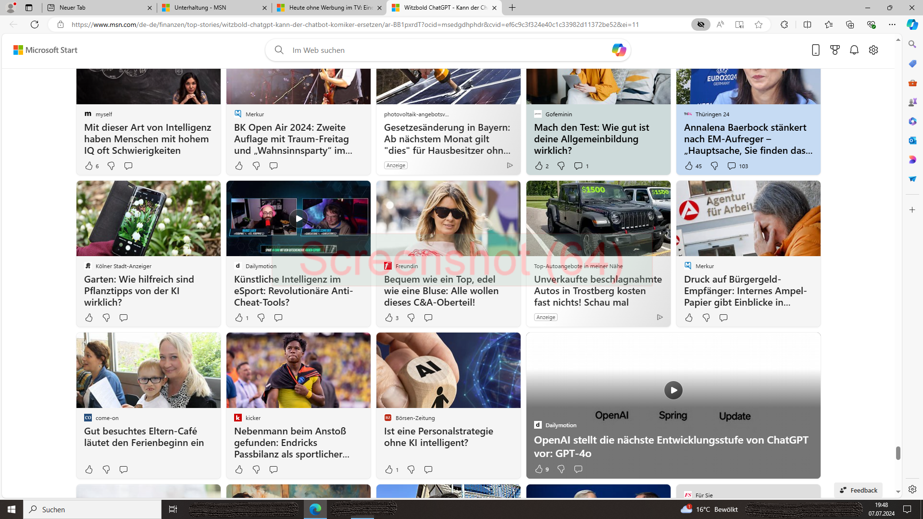
Task: Open ad choices arrow on Trostberg Autos ad
Action: pyautogui.click(x=660, y=317)
